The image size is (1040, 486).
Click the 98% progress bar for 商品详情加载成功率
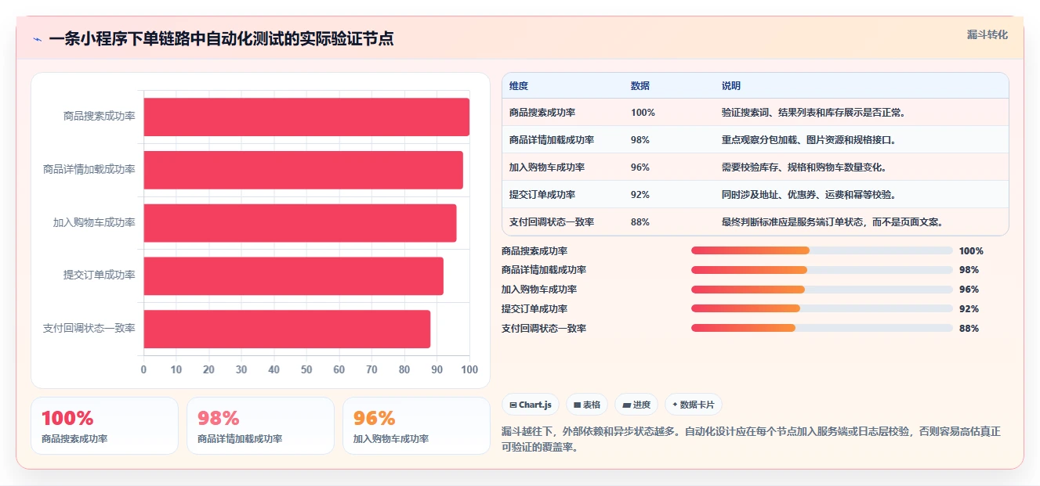pyautogui.click(x=822, y=270)
